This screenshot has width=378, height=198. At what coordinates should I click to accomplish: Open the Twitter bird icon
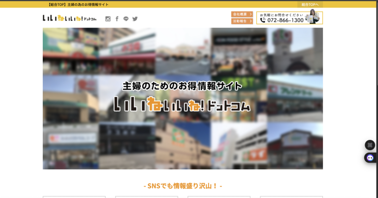coord(135,19)
